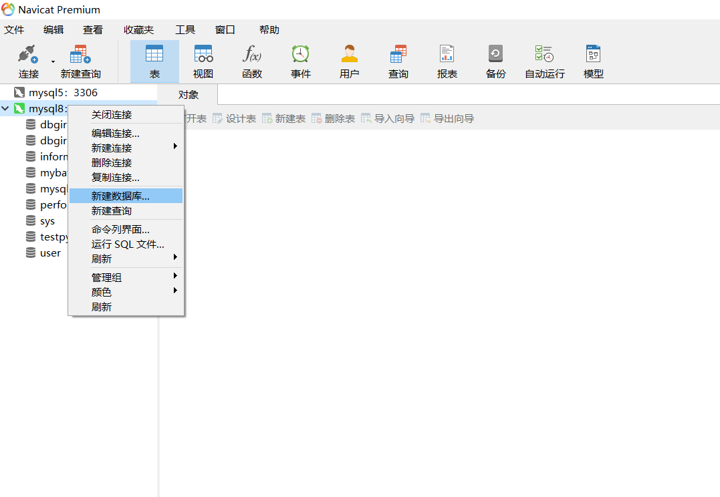
Task: Expand the 新建连接 submenu
Action: [x=111, y=148]
